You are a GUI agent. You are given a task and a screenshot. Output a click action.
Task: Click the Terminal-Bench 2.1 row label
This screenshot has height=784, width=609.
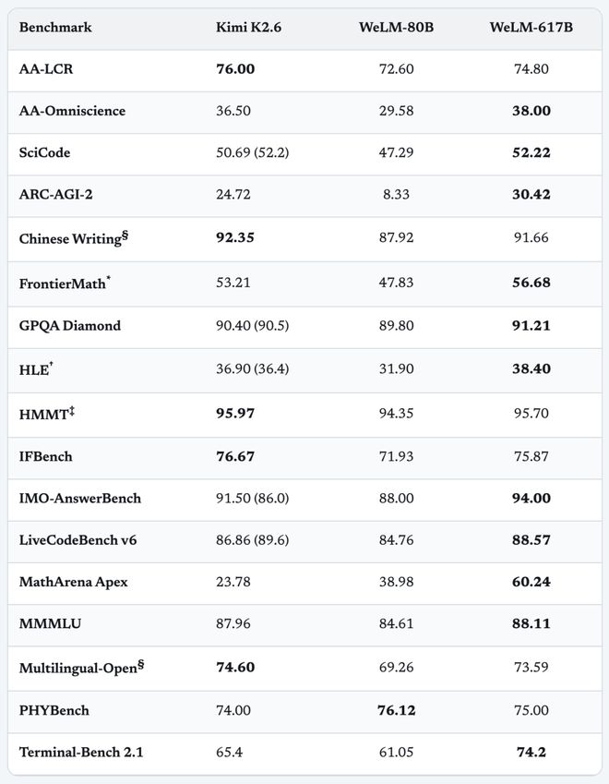(81, 753)
